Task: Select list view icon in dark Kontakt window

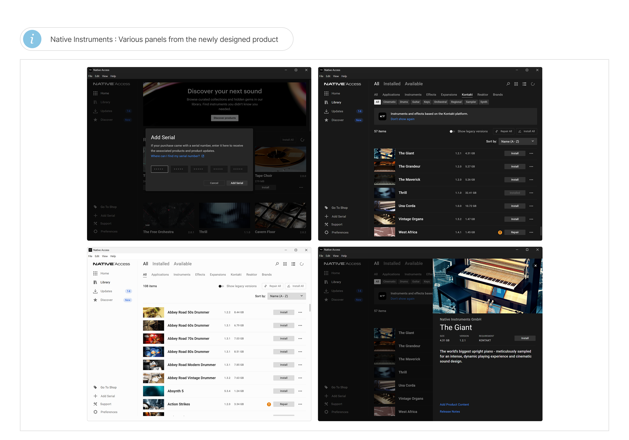Action: pyautogui.click(x=524, y=84)
